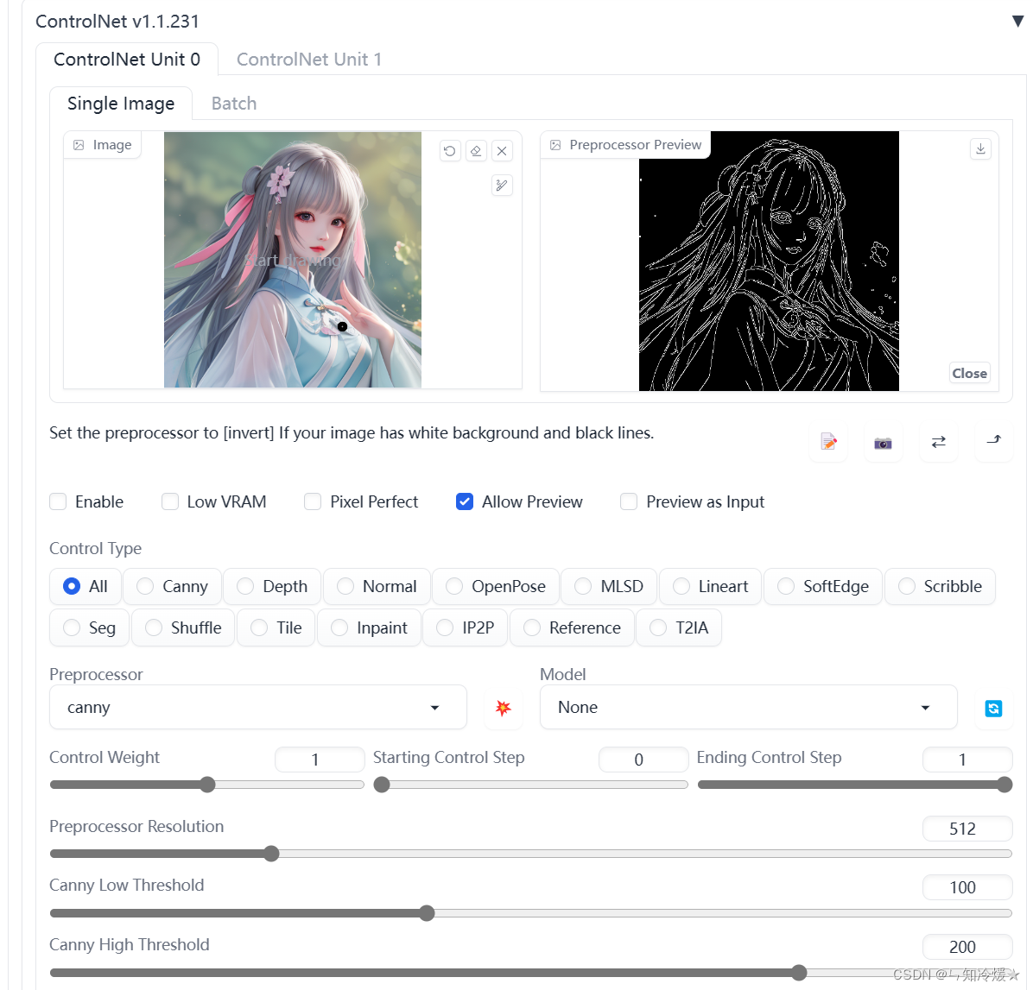Click the Starting Control Step value field

[x=643, y=760]
